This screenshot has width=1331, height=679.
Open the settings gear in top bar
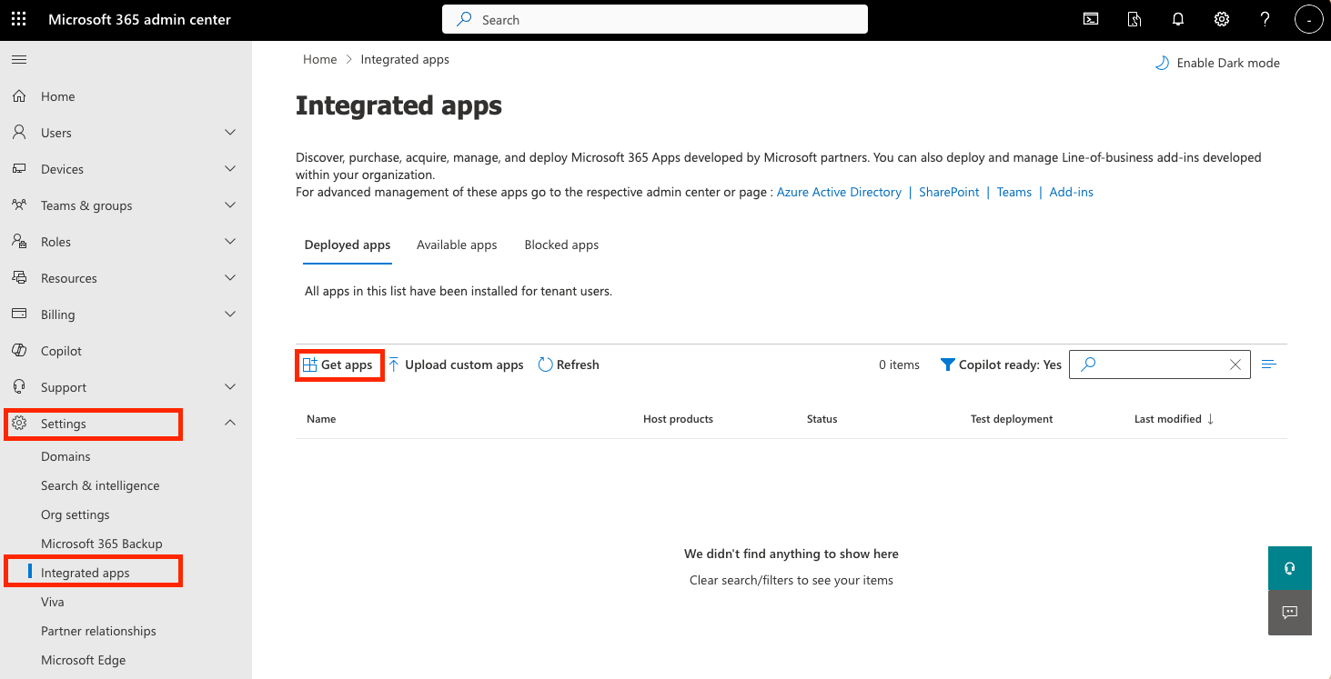click(1222, 19)
